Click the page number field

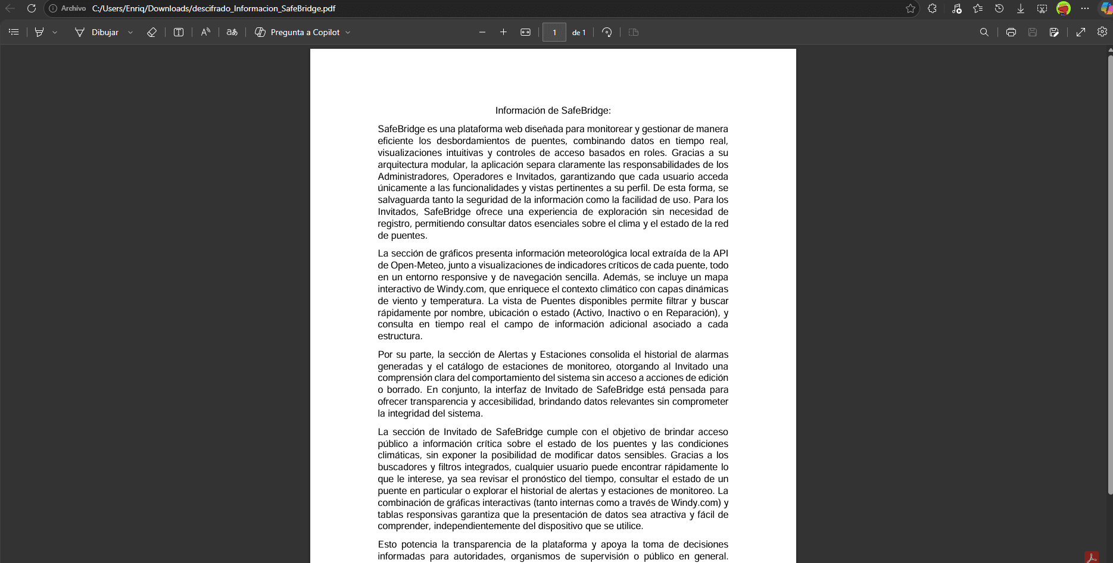tap(554, 32)
